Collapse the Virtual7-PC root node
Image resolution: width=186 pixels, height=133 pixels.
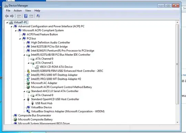click(x=7, y=22)
